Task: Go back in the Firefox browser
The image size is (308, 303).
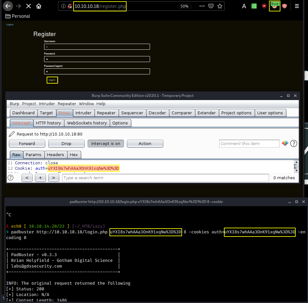Action: tap(8, 6)
